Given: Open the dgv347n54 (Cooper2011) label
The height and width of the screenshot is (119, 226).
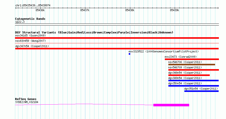Looking at the screenshot, I should pyautogui.click(x=32, y=46).
